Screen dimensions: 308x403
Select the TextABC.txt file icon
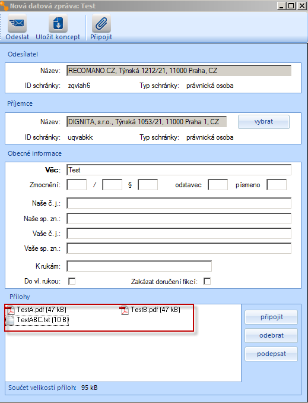click(10, 320)
